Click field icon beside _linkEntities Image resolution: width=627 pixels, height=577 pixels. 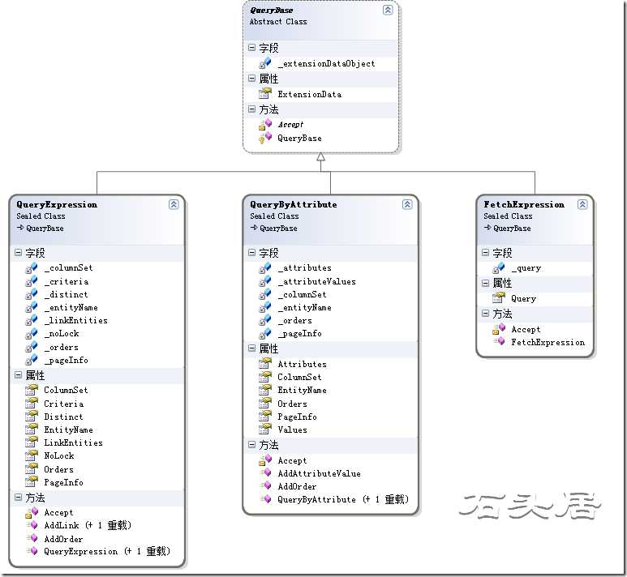31,320
